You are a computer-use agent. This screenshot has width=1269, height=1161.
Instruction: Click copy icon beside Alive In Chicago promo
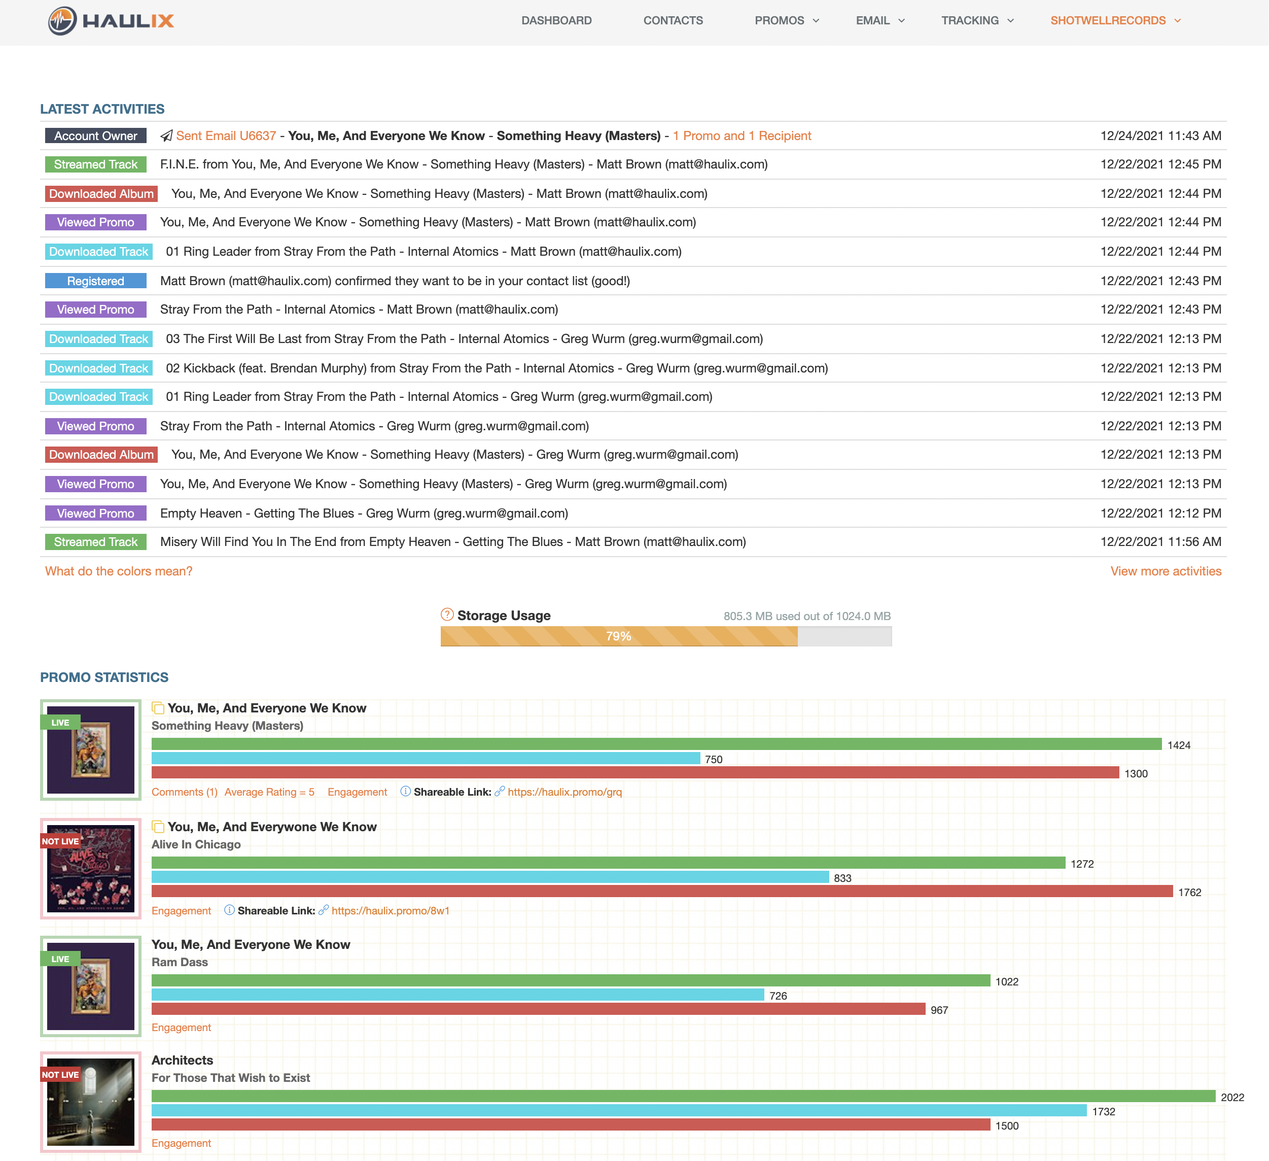pyautogui.click(x=158, y=827)
